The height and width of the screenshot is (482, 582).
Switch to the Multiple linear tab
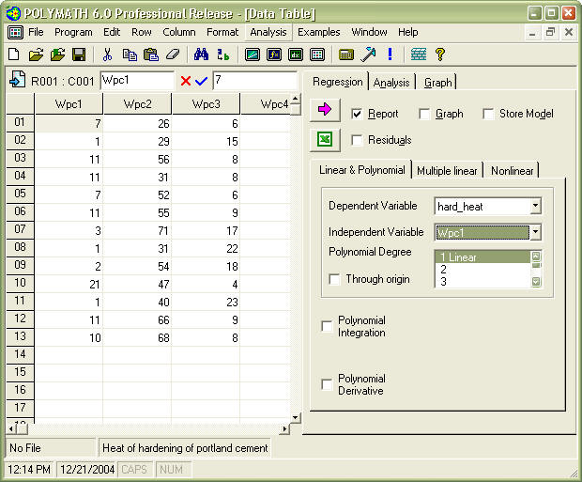[447, 171]
